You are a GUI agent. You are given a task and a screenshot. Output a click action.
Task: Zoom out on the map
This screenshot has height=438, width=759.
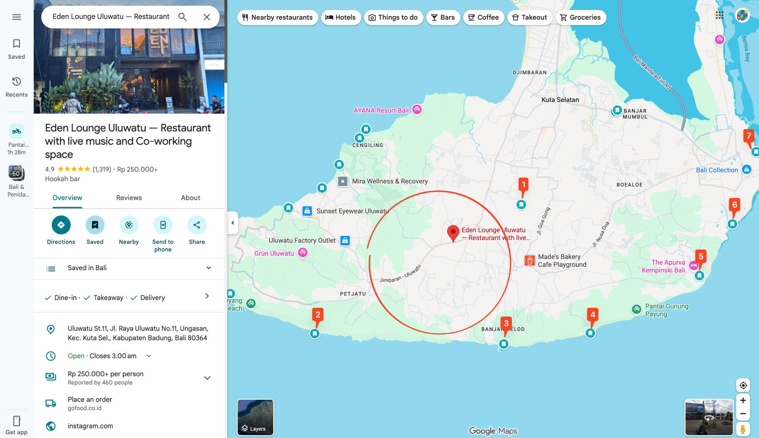[x=743, y=414]
